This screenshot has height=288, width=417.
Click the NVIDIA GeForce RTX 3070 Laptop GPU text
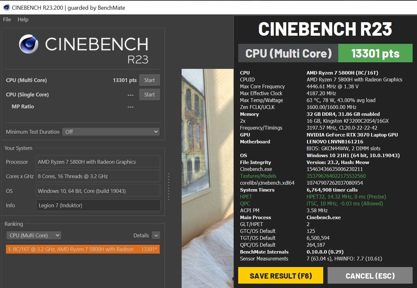click(x=352, y=135)
